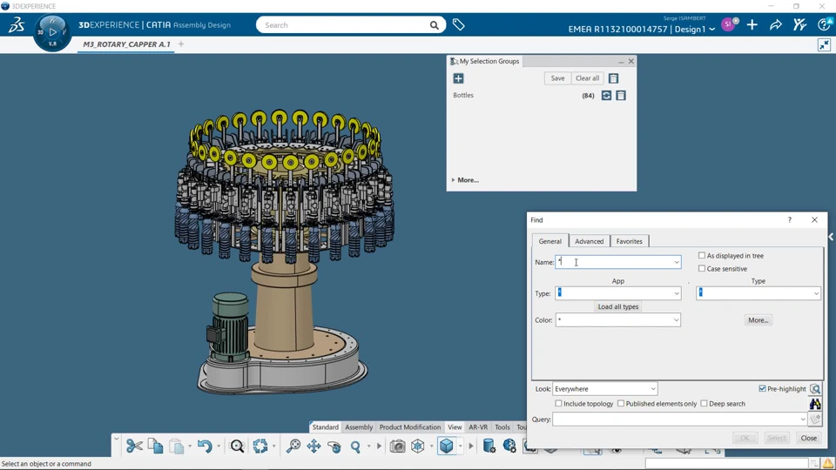Click the Undo arrow icon
The image size is (836, 470).
coord(205,446)
